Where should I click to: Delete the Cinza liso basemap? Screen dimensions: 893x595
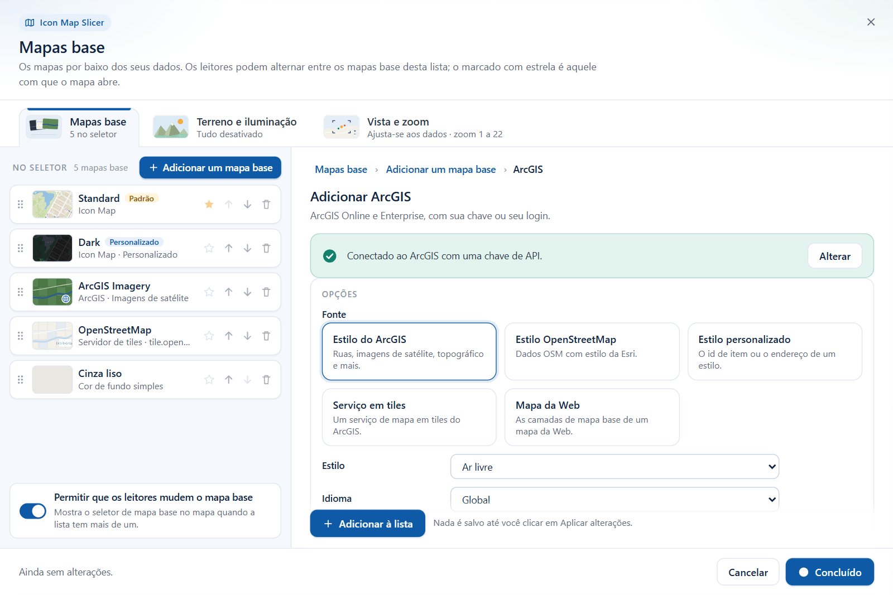266,380
